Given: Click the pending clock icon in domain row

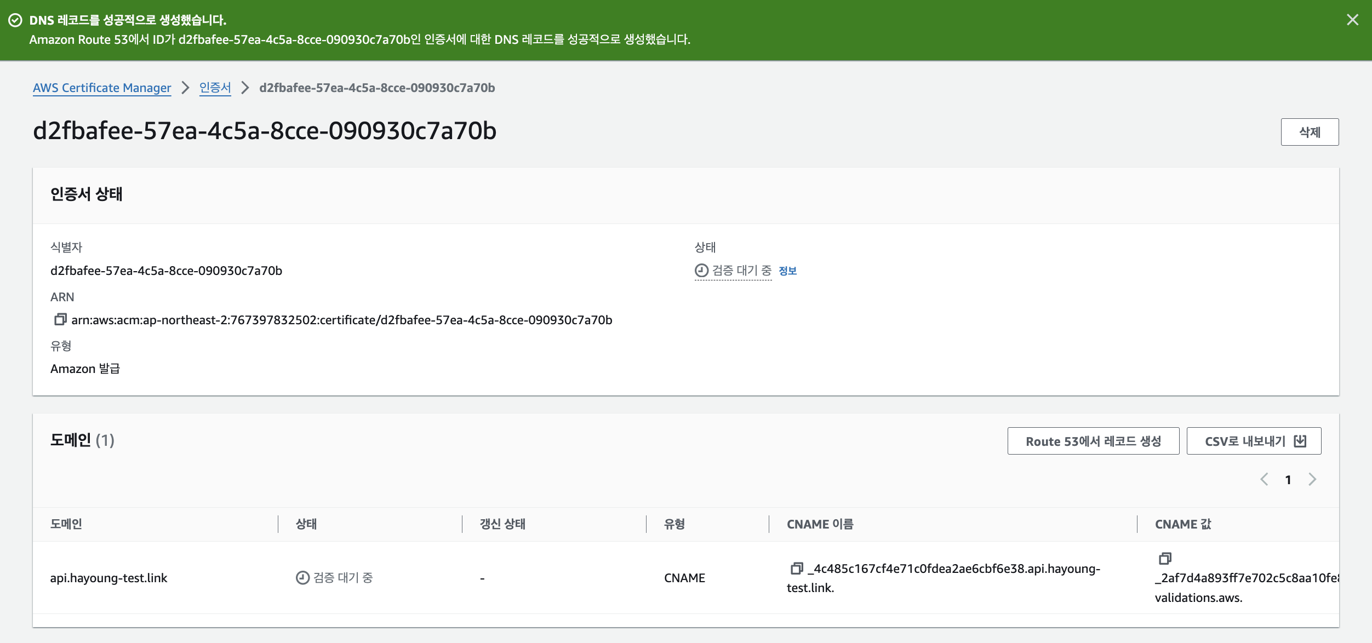Looking at the screenshot, I should (x=302, y=578).
